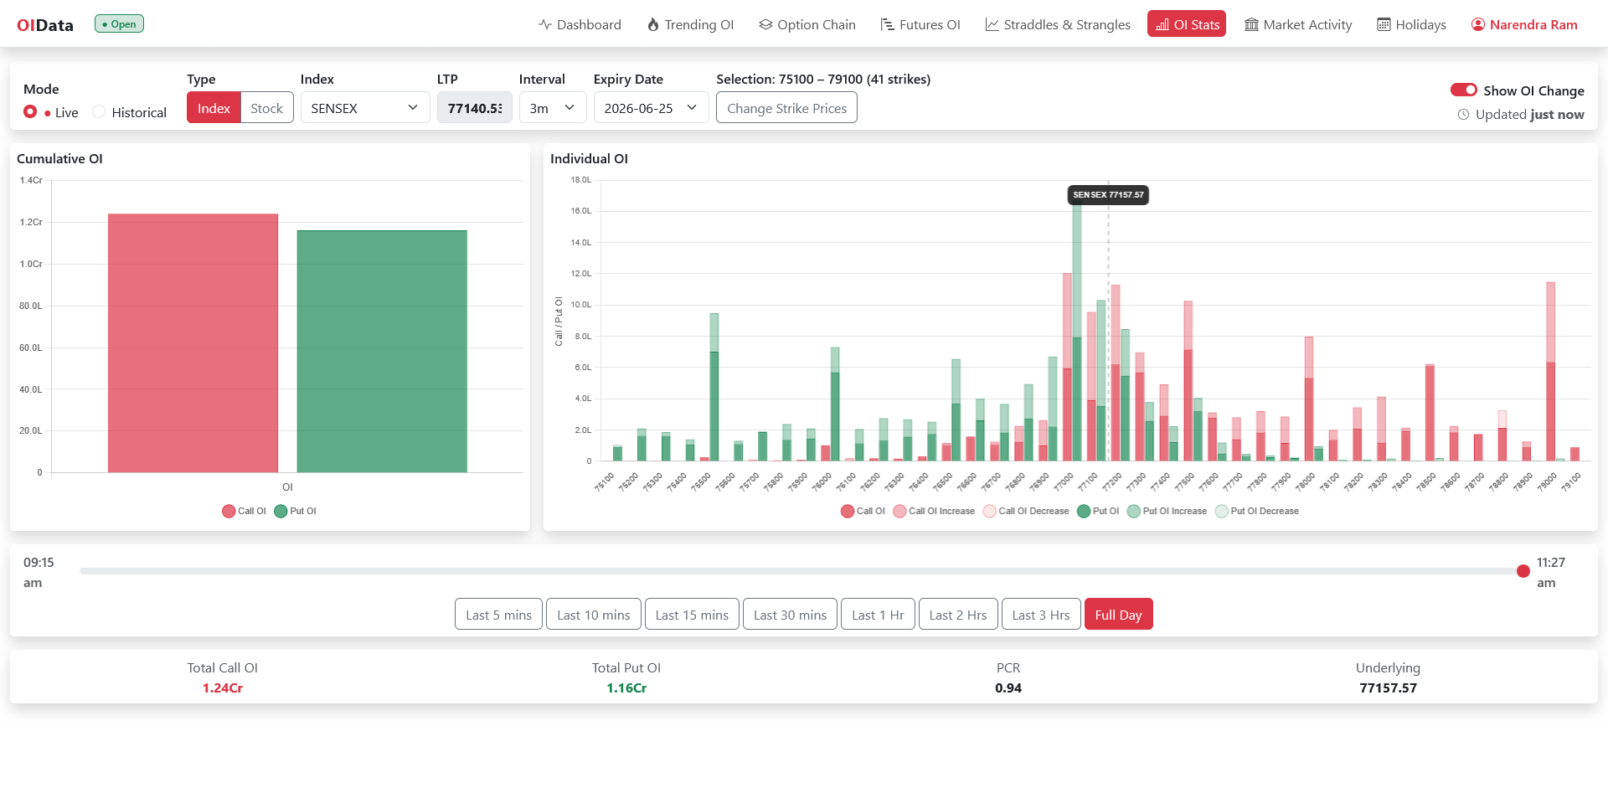This screenshot has height=793, width=1608.
Task: Choose Index type
Action: click(214, 108)
